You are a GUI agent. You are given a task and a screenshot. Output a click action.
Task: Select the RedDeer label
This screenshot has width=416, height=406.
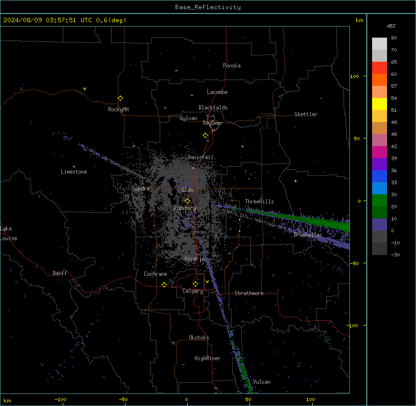point(212,123)
